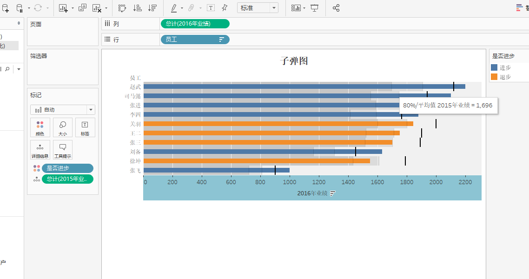Click the 刘备 row label

point(135,152)
